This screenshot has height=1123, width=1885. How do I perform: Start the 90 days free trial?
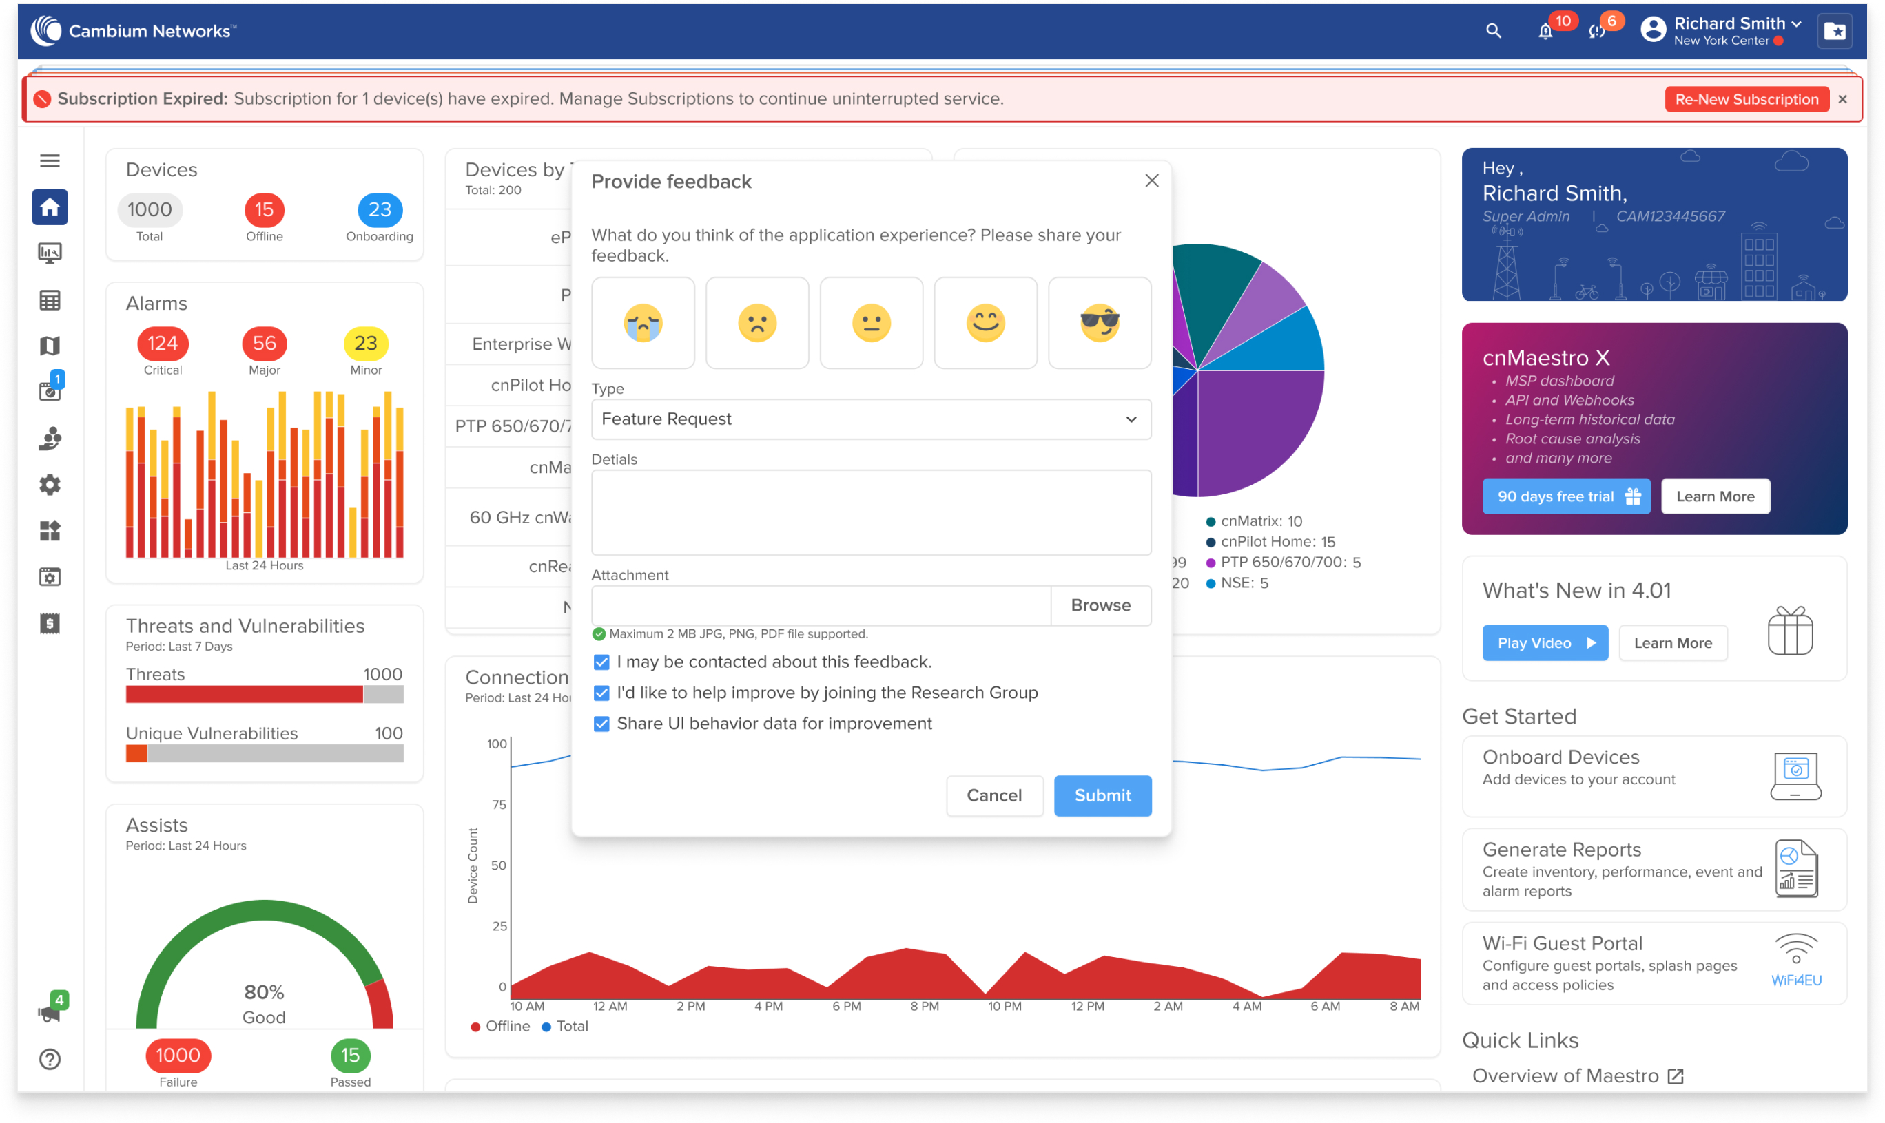[x=1566, y=496]
